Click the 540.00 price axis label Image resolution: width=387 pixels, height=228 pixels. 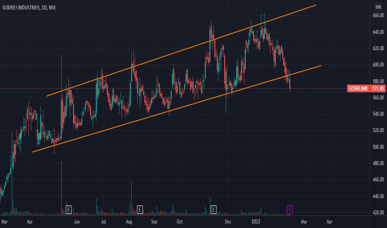[378, 114]
